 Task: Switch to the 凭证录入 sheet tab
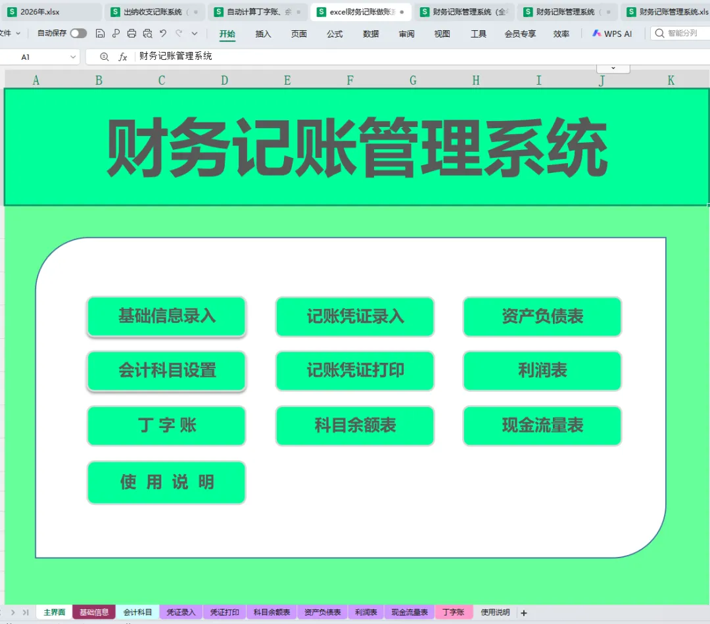point(181,612)
